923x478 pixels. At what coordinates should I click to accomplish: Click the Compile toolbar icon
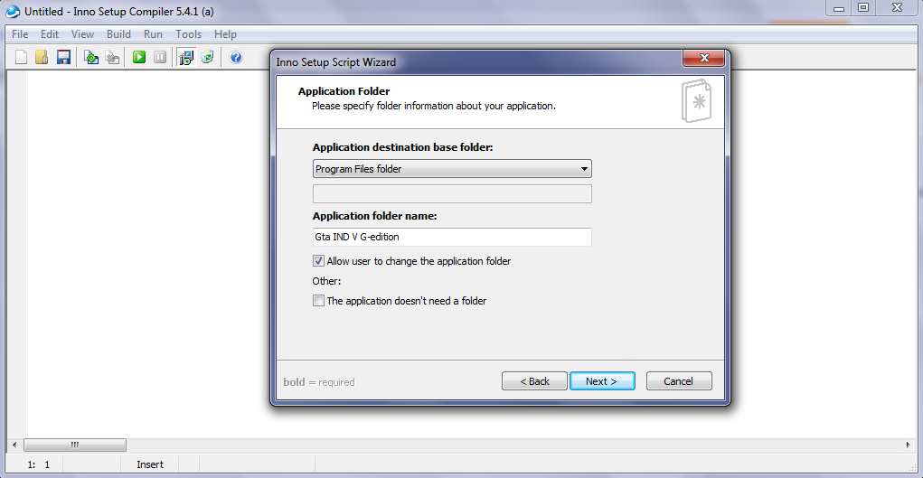point(91,57)
